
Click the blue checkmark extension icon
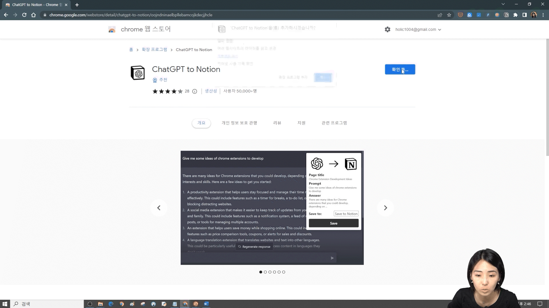479,15
